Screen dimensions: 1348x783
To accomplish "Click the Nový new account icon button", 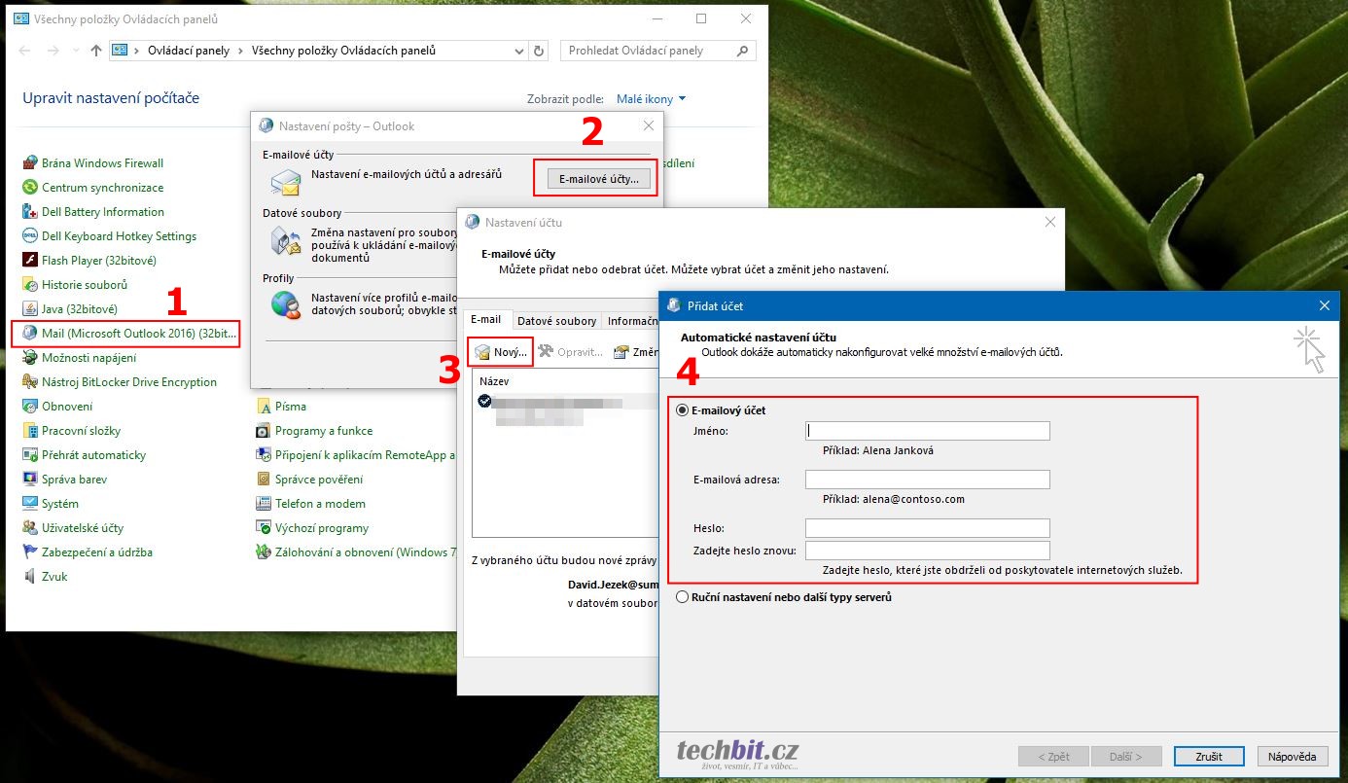I will (501, 351).
